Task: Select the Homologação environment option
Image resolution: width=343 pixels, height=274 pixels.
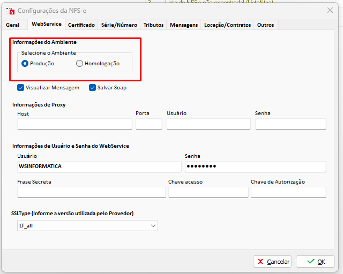Action: click(x=80, y=64)
